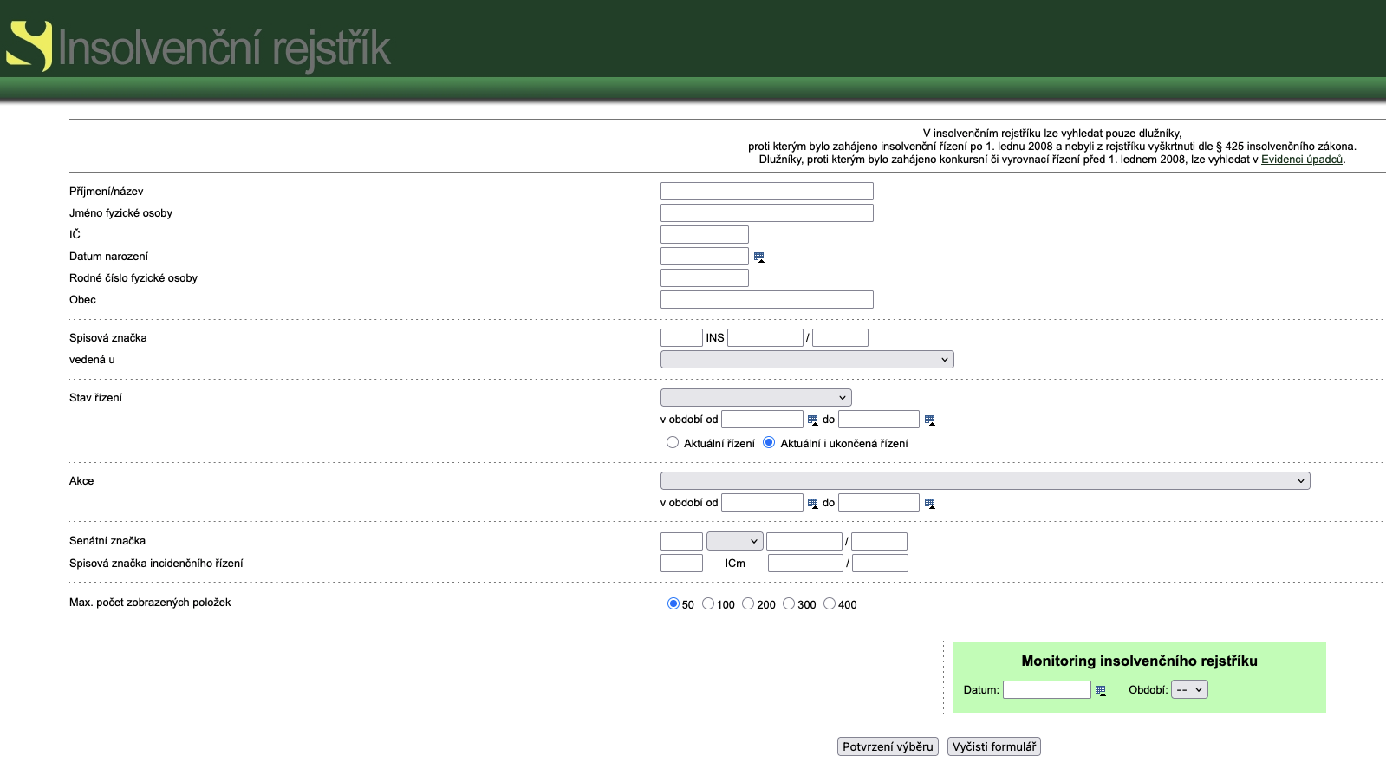Open the Stav řízení dropdown
The width and height of the screenshot is (1386, 769).
pos(755,397)
